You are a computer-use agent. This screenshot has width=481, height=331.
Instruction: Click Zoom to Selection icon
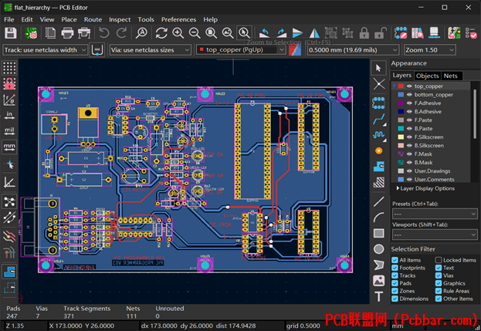244,33
